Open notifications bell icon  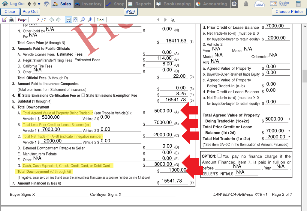pos(246,4)
